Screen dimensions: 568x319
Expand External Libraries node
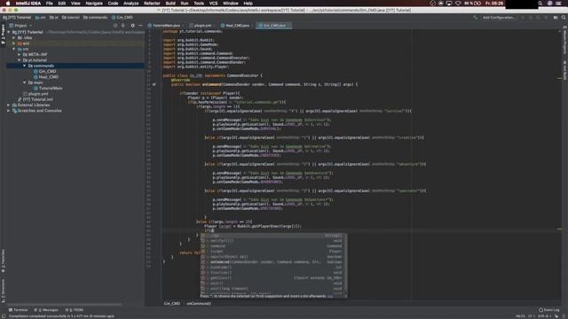pos(9,105)
